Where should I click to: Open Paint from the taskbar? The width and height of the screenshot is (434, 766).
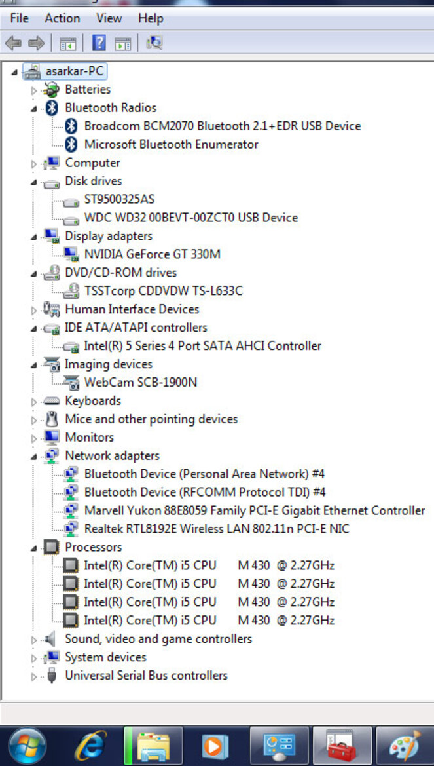tap(405, 746)
